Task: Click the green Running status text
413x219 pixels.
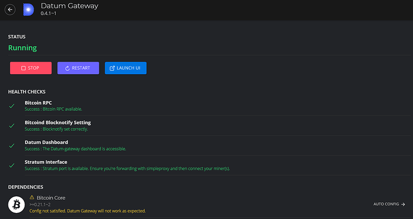Action: (22, 48)
